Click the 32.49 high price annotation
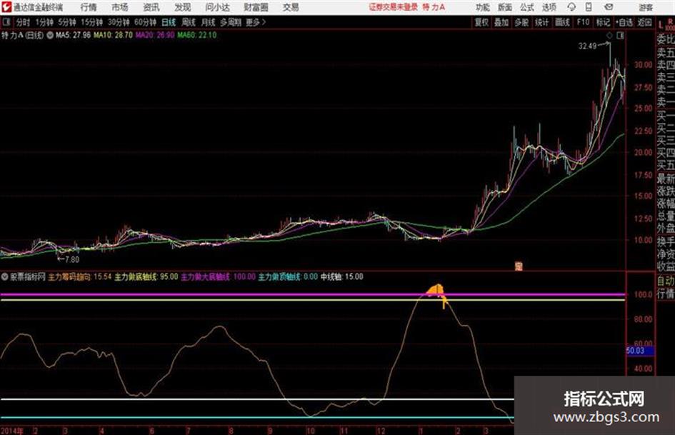This screenshot has height=435, width=675. tap(587, 46)
